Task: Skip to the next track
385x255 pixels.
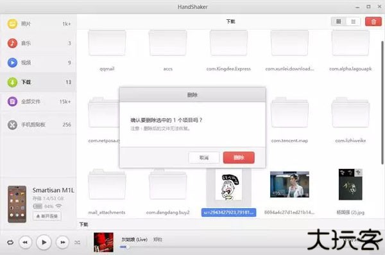Action: 62,242
